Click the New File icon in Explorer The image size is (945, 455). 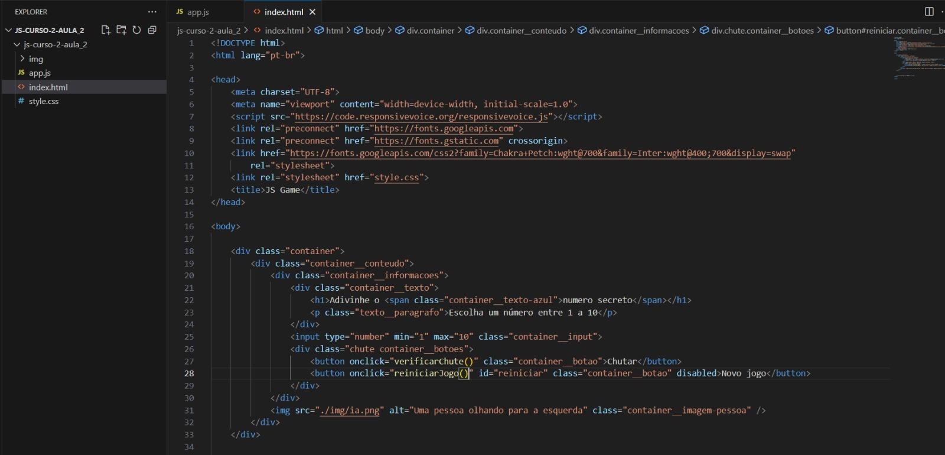(106, 30)
